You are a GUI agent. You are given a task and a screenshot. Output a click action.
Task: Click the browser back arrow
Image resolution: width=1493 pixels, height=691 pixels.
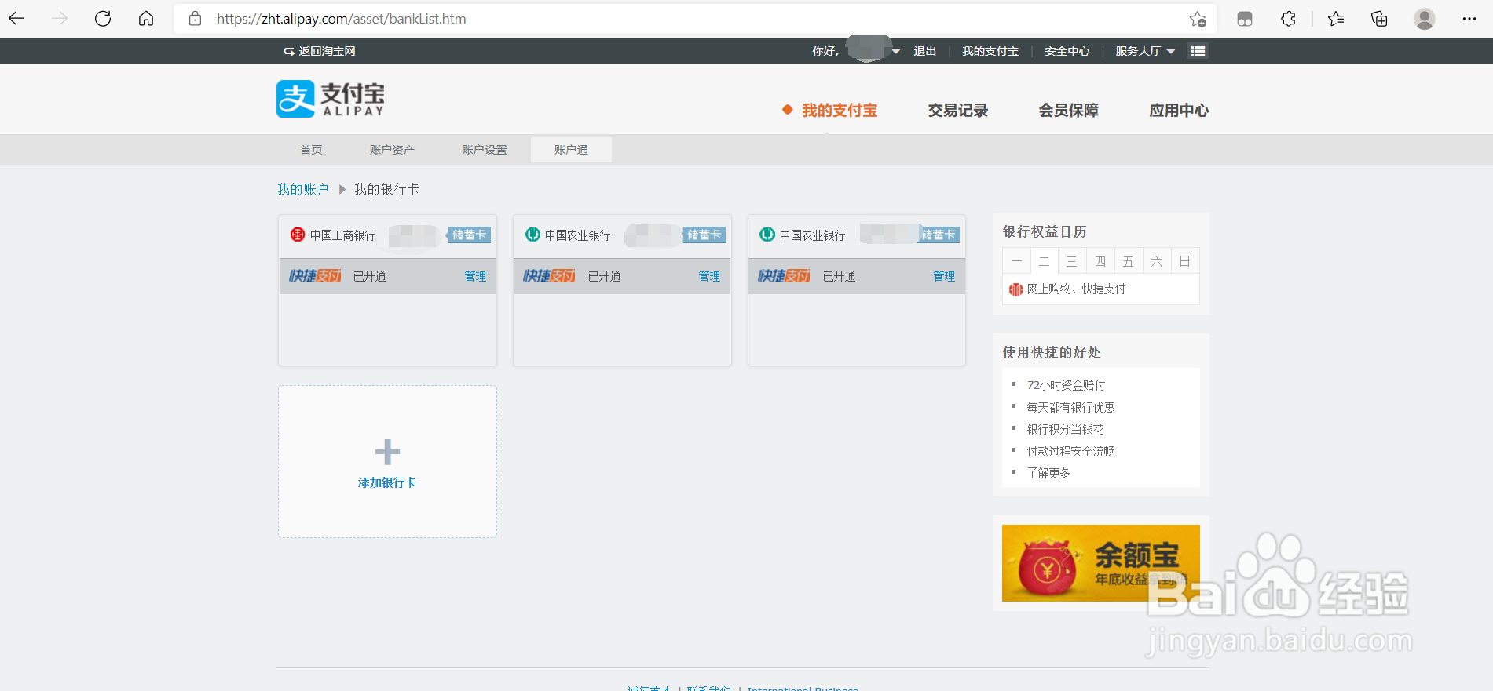click(x=16, y=19)
